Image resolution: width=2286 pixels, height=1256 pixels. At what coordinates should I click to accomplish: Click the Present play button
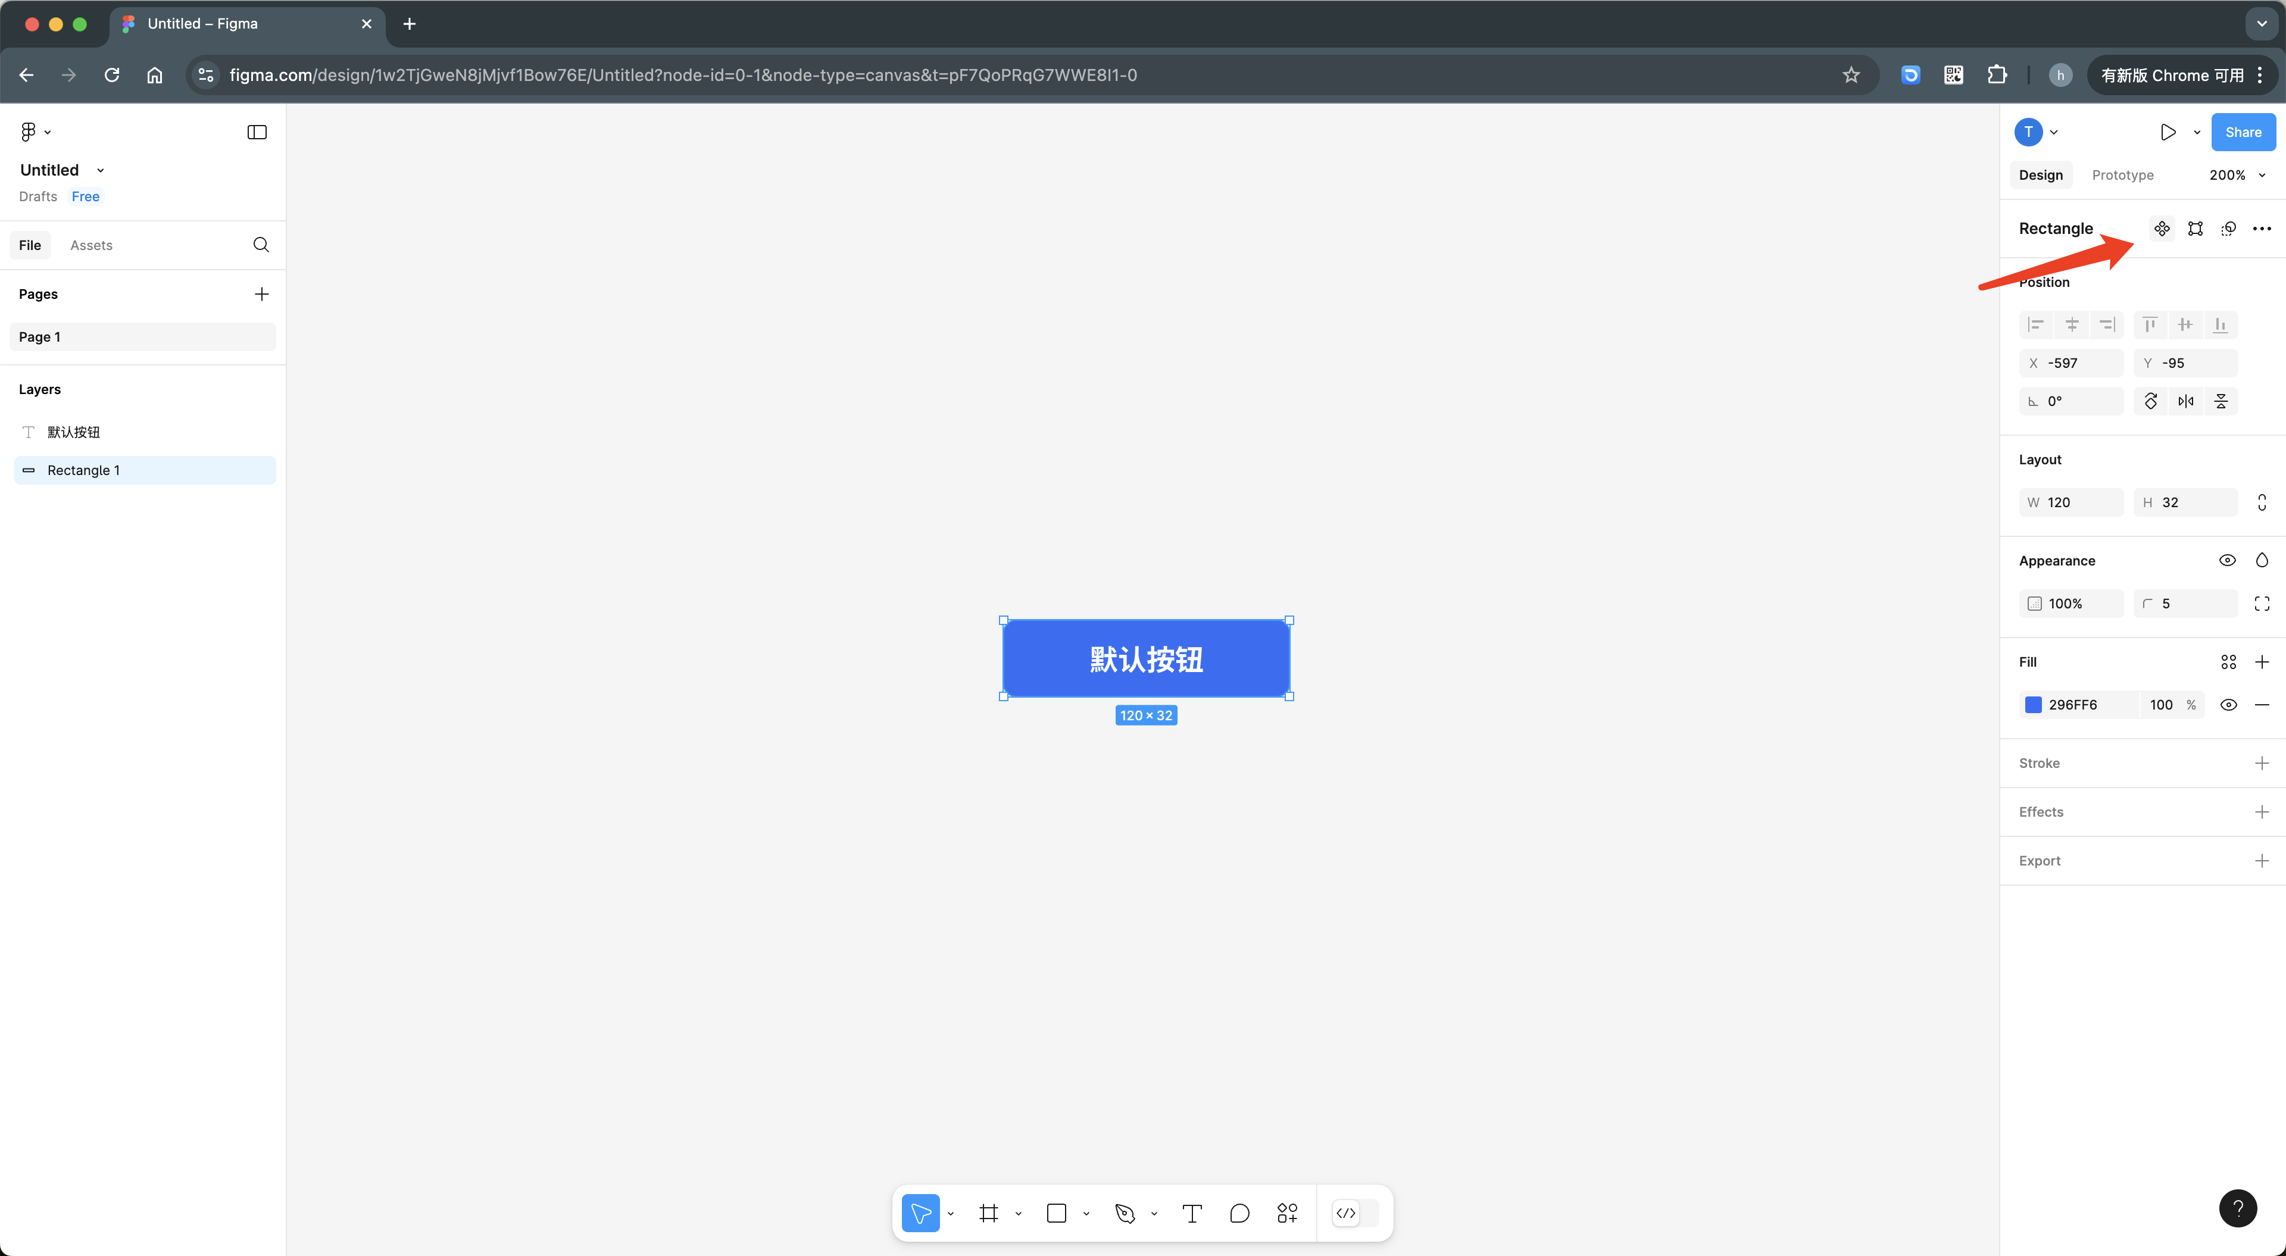2167,132
